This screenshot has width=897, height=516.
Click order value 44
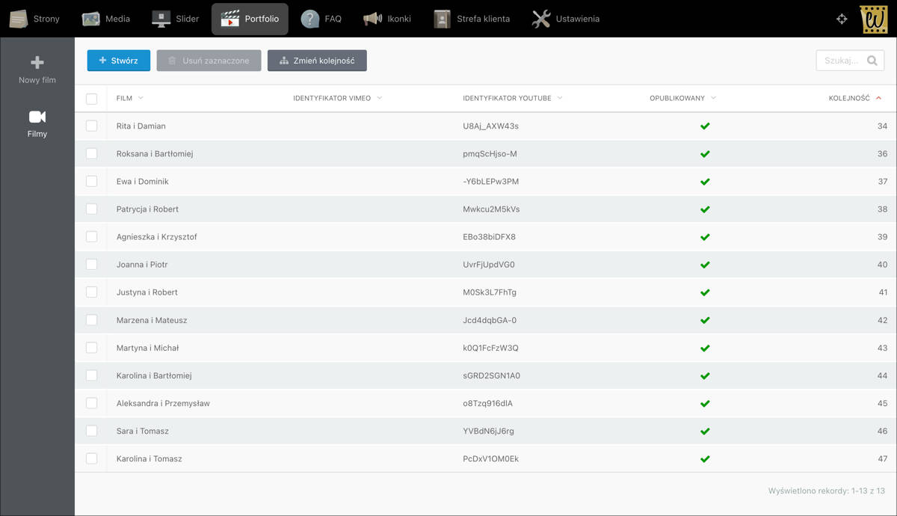tap(882, 375)
